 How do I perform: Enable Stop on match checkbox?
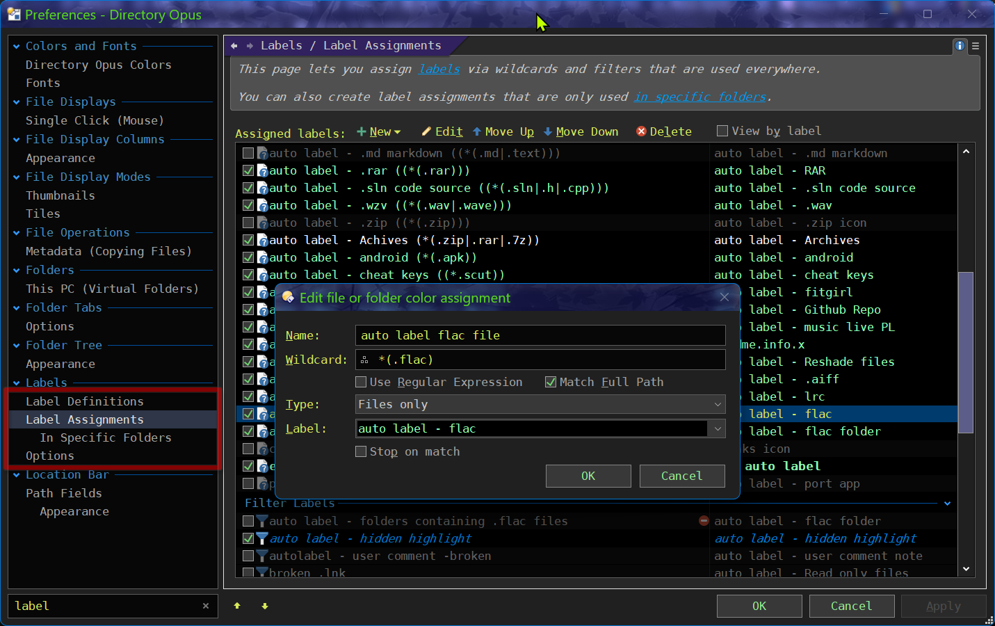pos(361,451)
